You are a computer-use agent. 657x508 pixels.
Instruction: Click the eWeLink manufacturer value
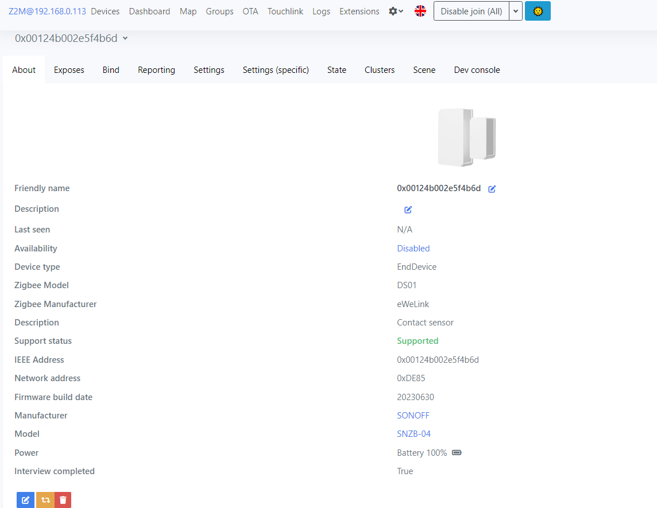coord(413,304)
